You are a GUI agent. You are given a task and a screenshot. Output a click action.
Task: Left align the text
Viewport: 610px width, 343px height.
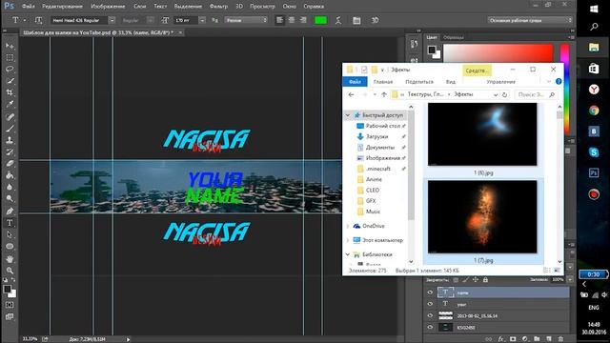point(279,20)
